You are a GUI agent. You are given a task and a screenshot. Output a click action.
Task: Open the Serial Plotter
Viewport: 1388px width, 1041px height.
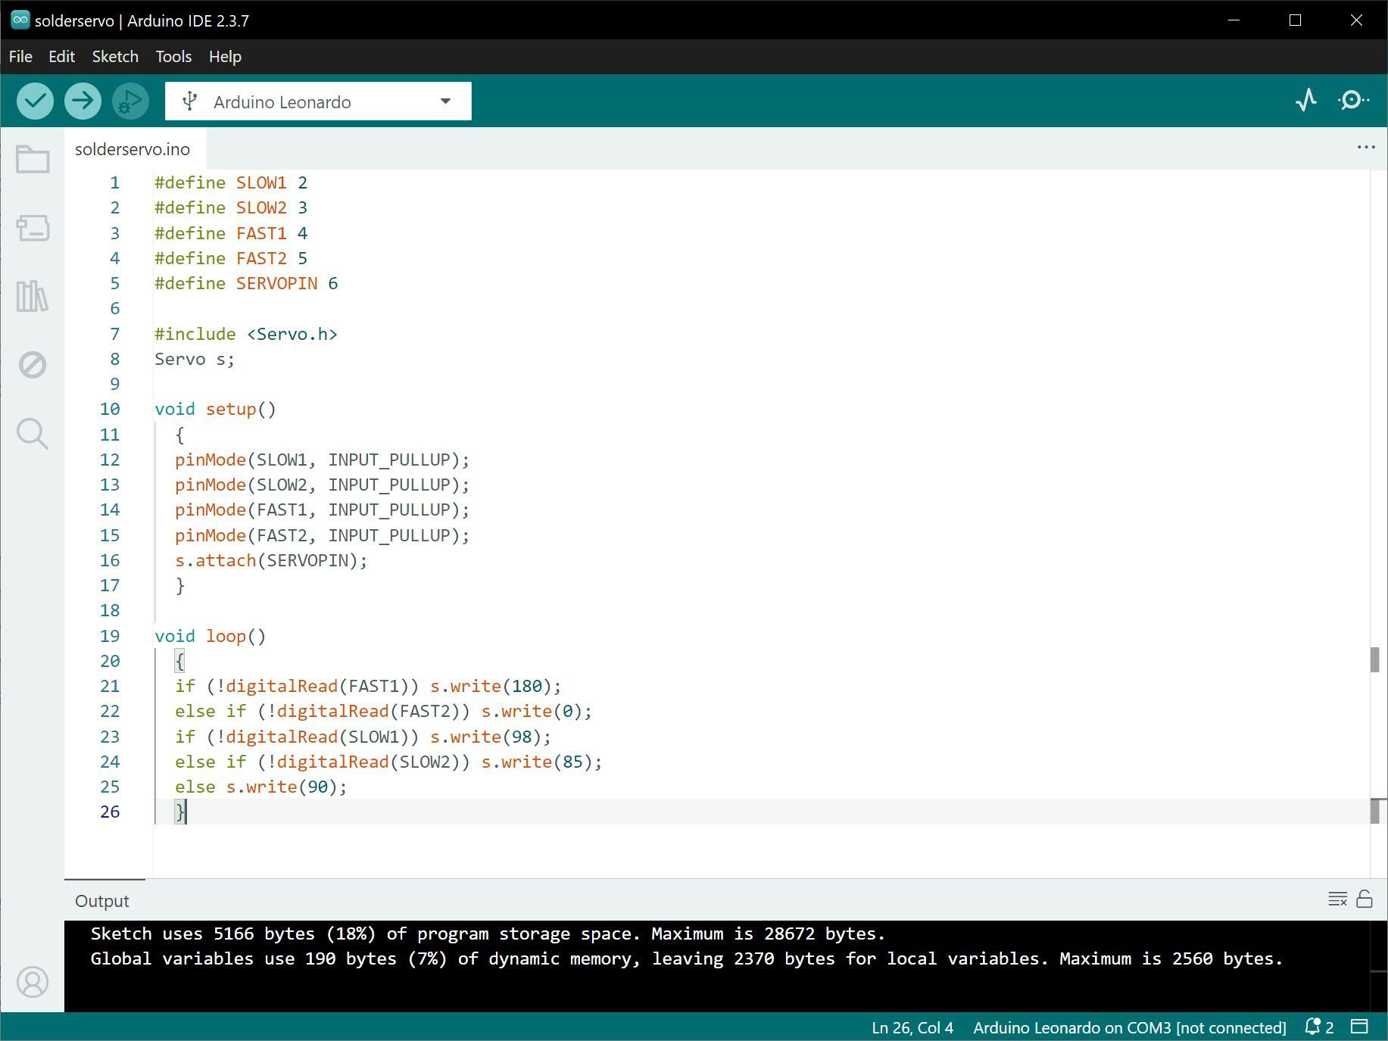pos(1305,101)
